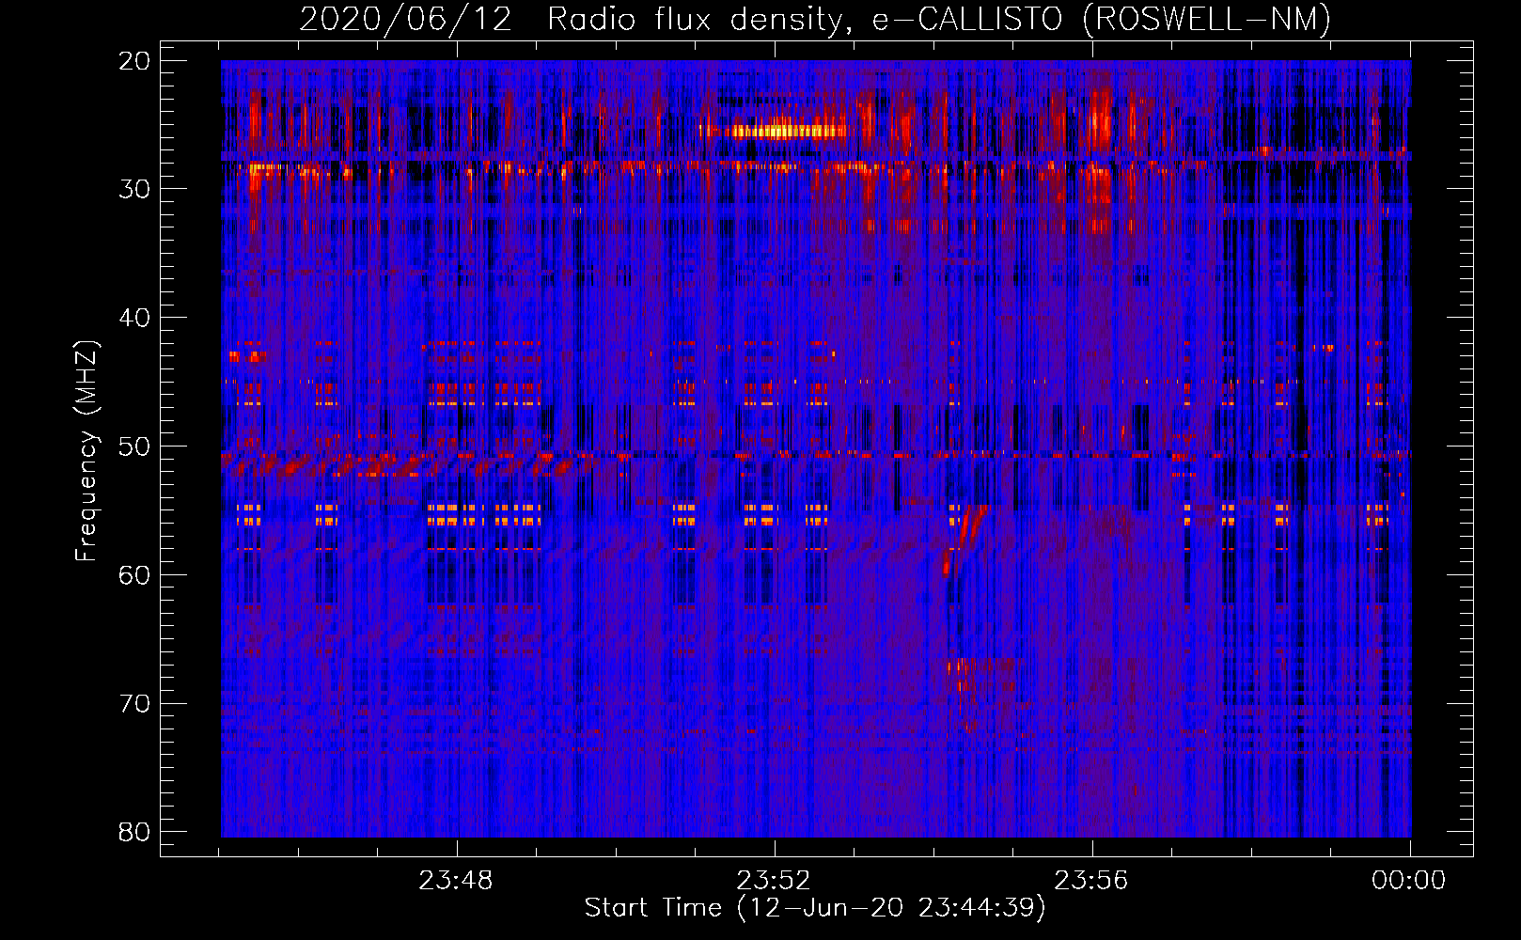This screenshot has height=940, width=1521.
Task: Click the 00:00 time tick label
Action: point(1409,881)
